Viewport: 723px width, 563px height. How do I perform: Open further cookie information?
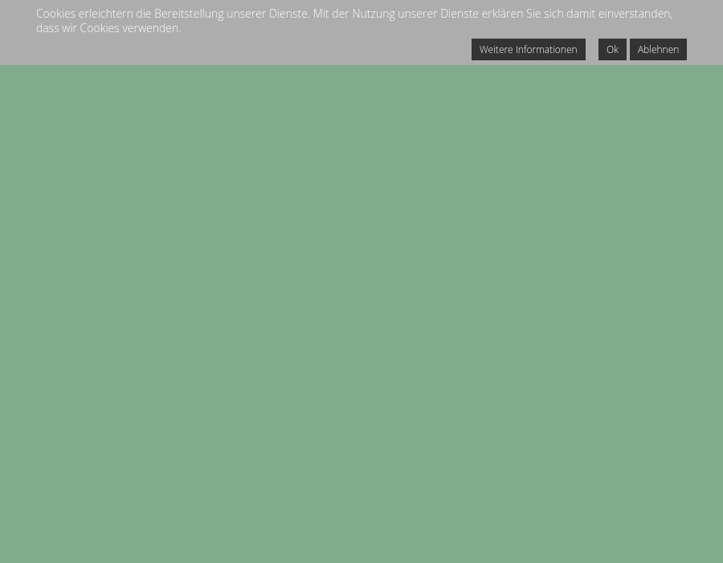click(x=528, y=49)
